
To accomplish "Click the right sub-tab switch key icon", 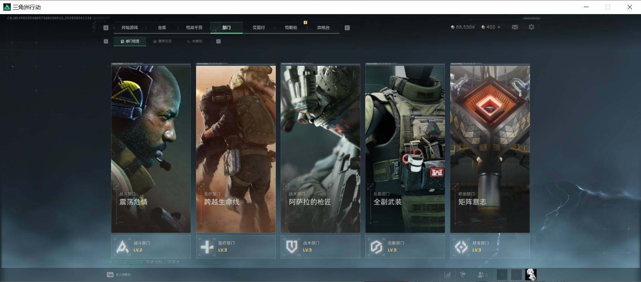I will 218,41.
